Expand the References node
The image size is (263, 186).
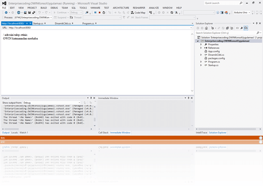click(x=201, y=48)
